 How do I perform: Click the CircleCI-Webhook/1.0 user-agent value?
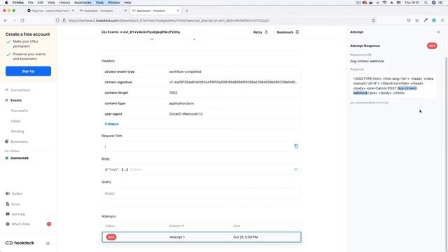[x=186, y=114]
